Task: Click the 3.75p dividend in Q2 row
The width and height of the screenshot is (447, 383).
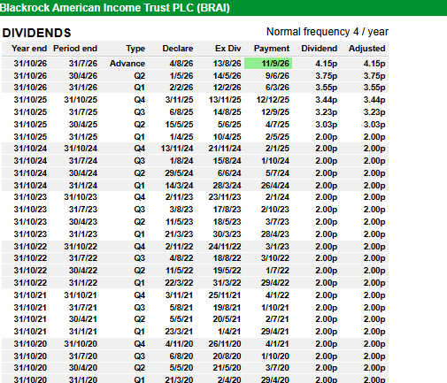Action: pos(326,76)
